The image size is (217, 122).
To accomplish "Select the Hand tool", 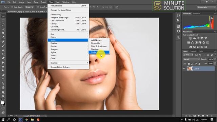I will click(x=3, y=92).
